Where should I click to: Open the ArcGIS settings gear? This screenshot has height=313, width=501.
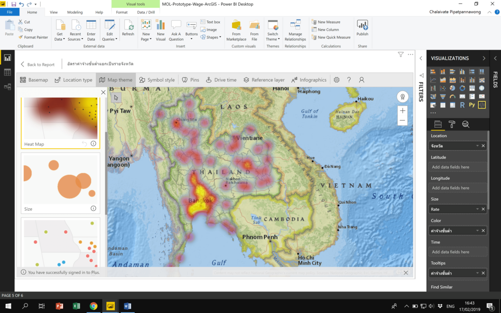point(337,79)
